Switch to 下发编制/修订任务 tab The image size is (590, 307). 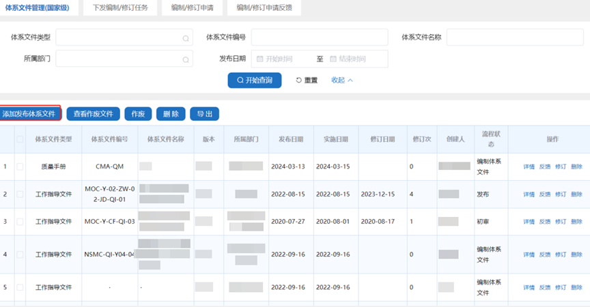pyautogui.click(x=120, y=8)
